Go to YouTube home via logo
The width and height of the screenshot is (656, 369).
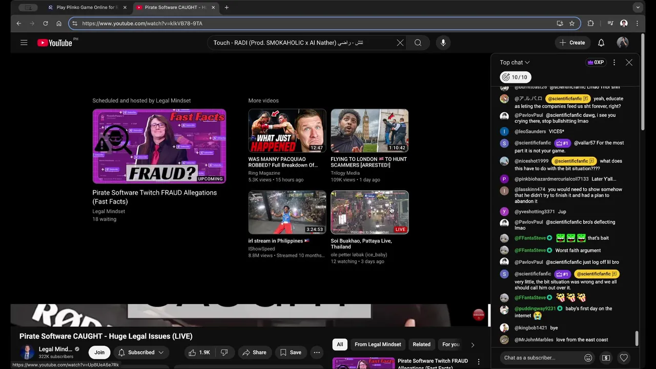54,43
